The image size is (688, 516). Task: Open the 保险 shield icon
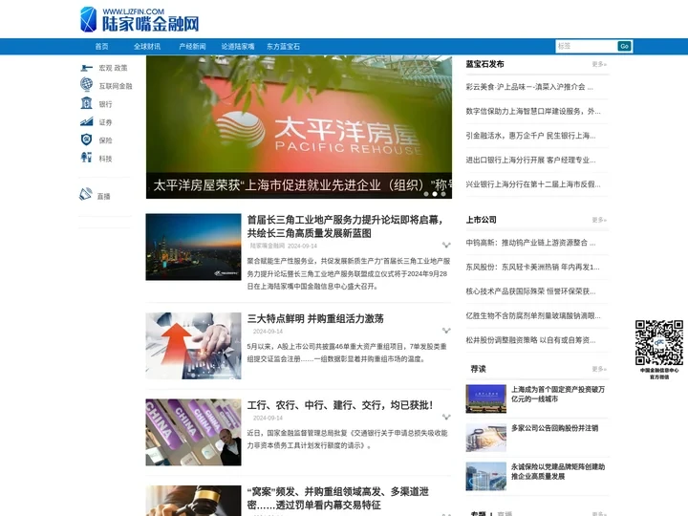tap(86, 140)
